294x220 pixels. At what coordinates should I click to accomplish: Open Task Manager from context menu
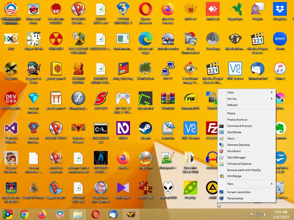[247, 158]
